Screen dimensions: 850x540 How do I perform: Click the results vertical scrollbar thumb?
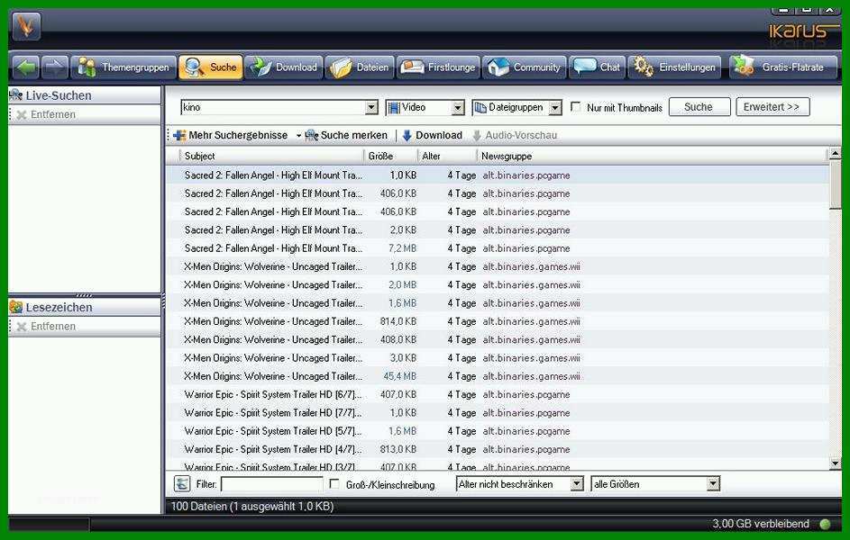coord(835,184)
